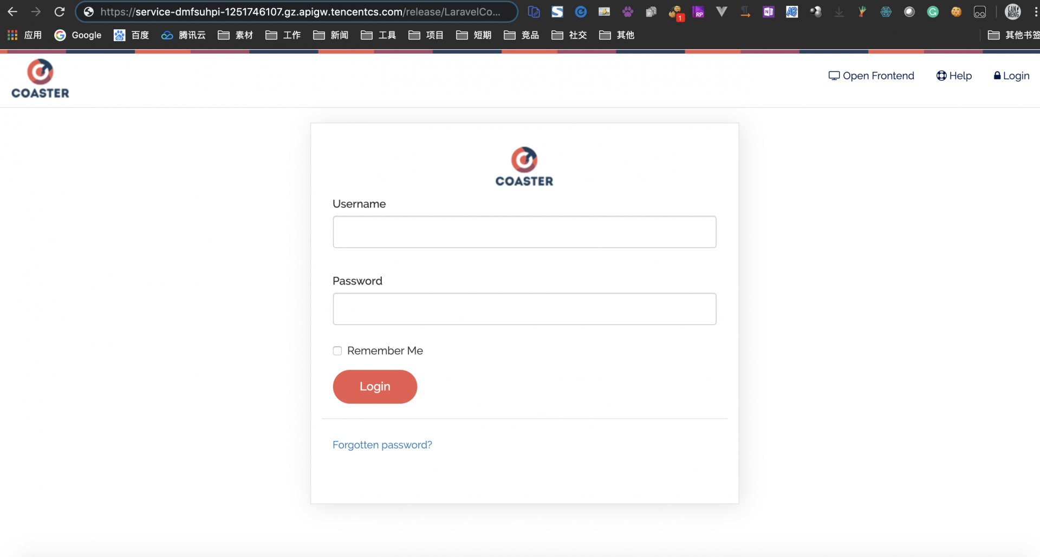Focus the Password input field
The image size is (1040, 557).
coord(524,309)
